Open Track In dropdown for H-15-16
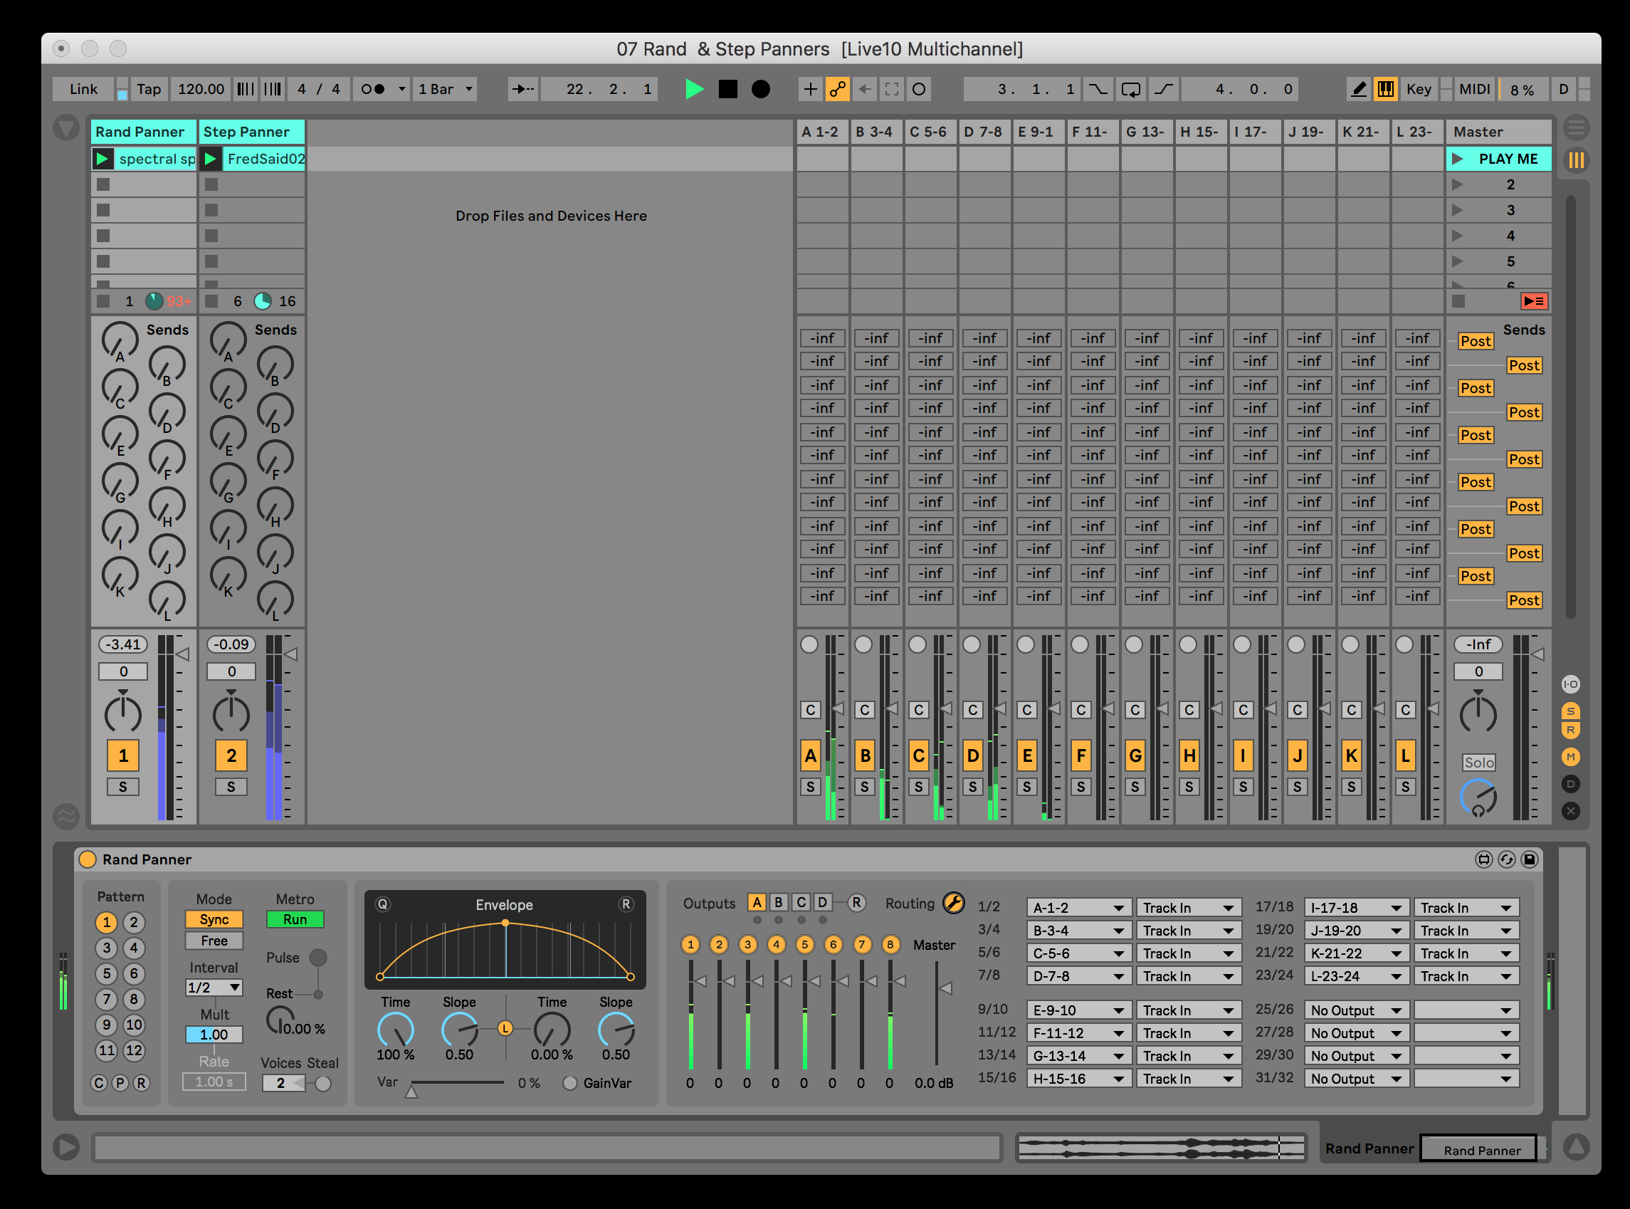This screenshot has width=1630, height=1209. (x=1189, y=1079)
